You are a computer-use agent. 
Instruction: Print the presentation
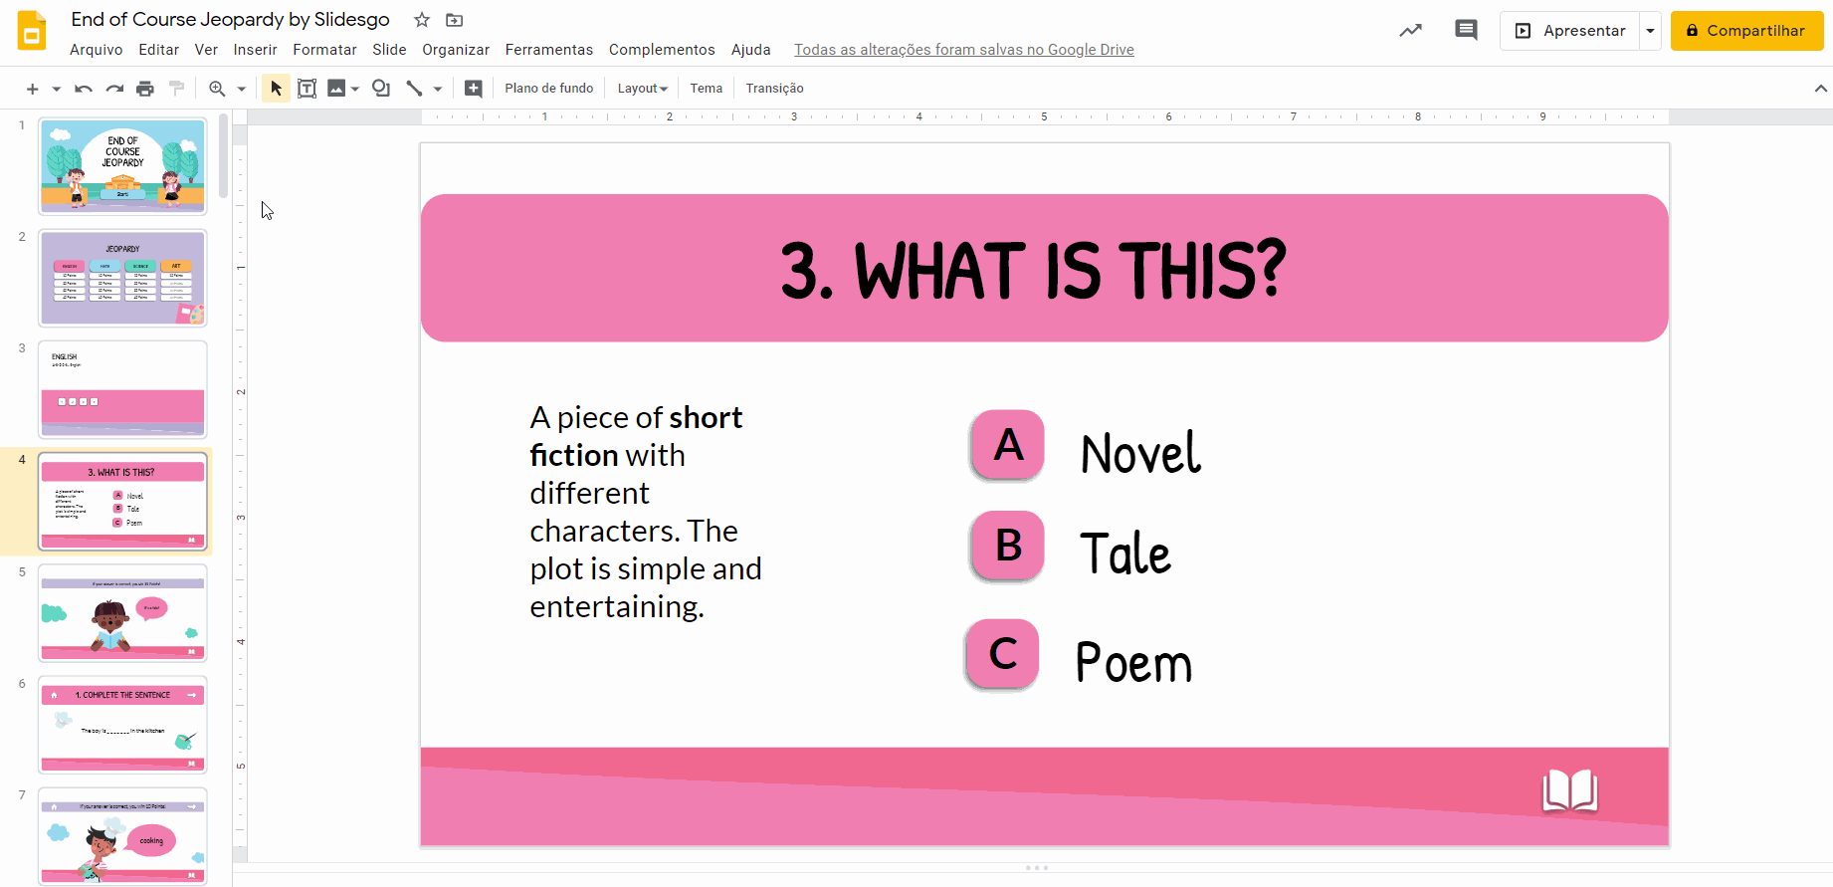click(x=145, y=89)
